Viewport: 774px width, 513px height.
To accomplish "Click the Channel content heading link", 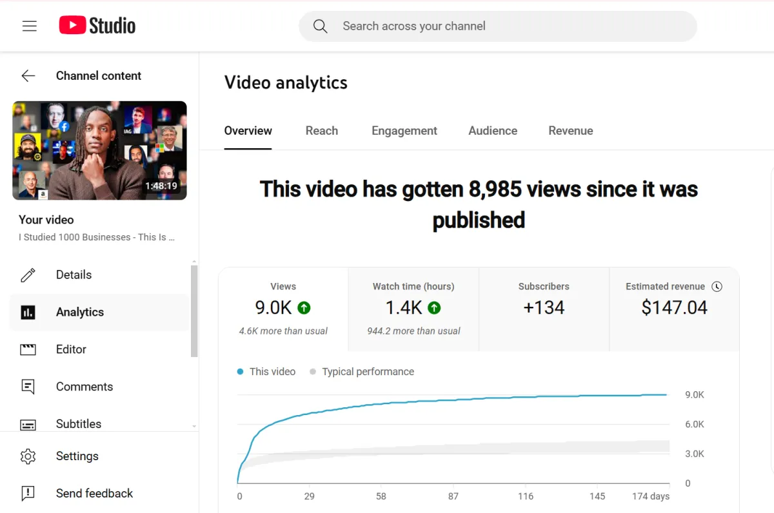I will coord(99,75).
